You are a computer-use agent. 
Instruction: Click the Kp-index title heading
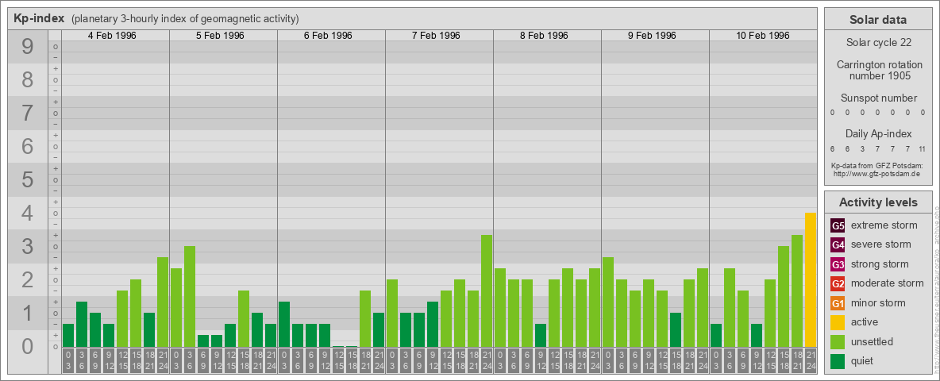(39, 18)
